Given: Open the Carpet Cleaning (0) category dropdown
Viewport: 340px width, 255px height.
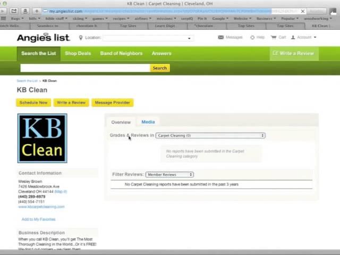Looking at the screenshot, I should click(210, 135).
